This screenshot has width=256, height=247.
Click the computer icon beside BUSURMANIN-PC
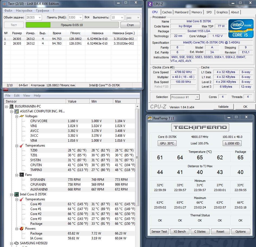[x=11, y=106]
